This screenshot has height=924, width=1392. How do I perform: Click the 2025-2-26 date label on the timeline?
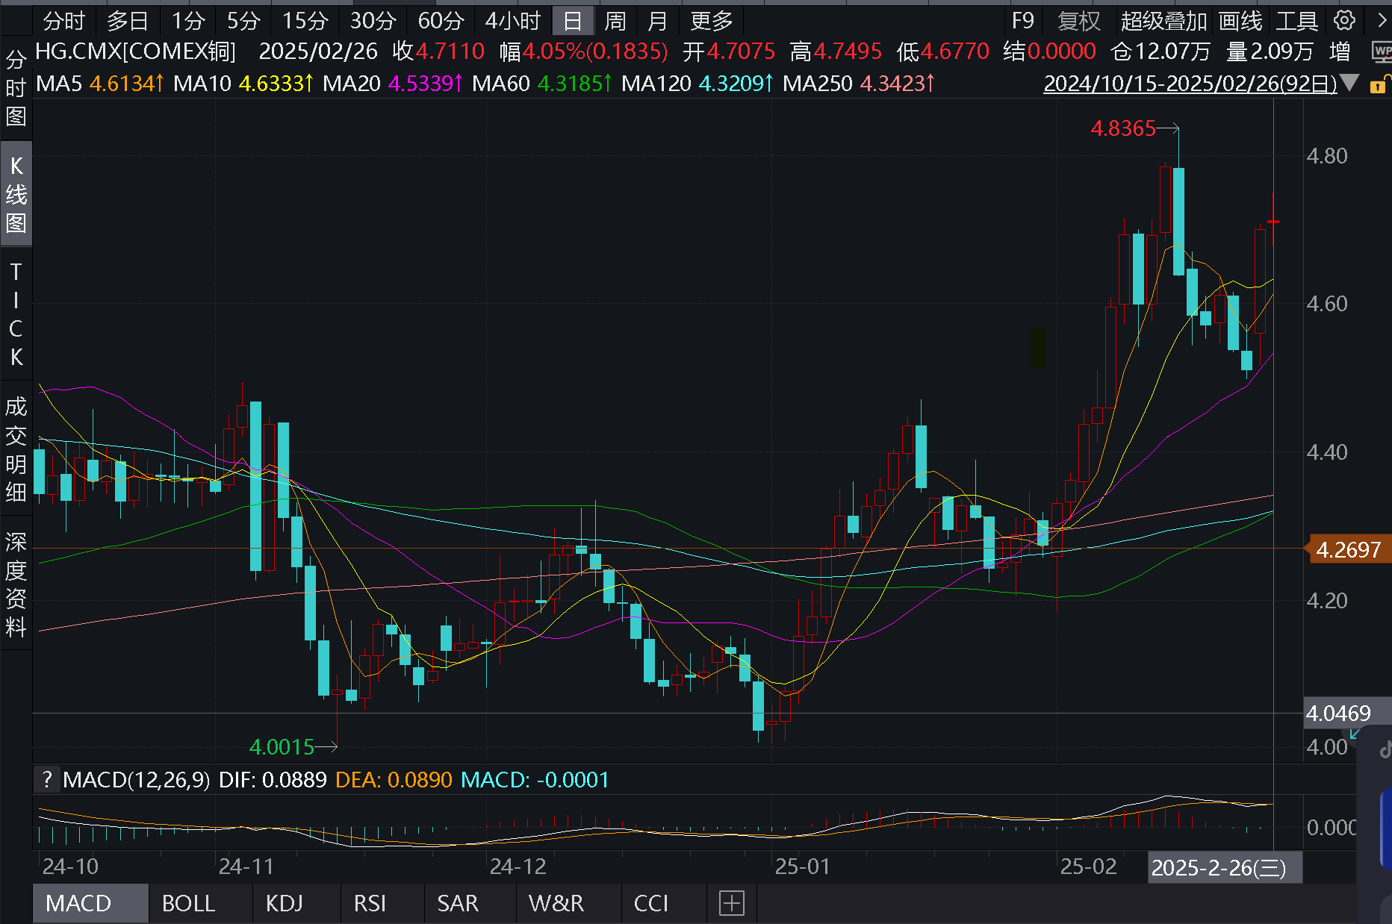click(1219, 867)
